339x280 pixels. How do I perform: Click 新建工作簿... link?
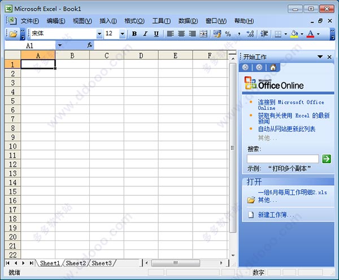click(x=276, y=215)
